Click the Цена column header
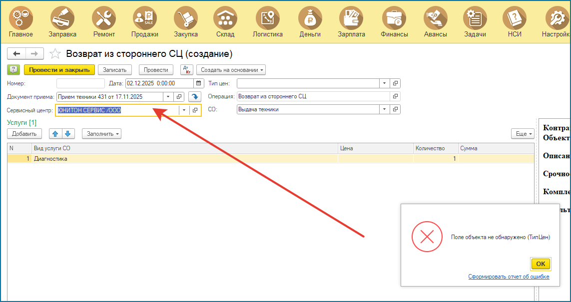The image size is (571, 302). click(x=376, y=148)
